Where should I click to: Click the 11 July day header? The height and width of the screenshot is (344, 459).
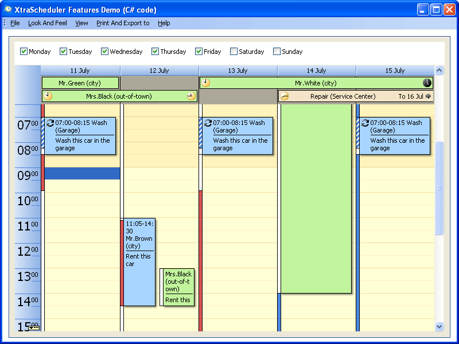pyautogui.click(x=80, y=71)
